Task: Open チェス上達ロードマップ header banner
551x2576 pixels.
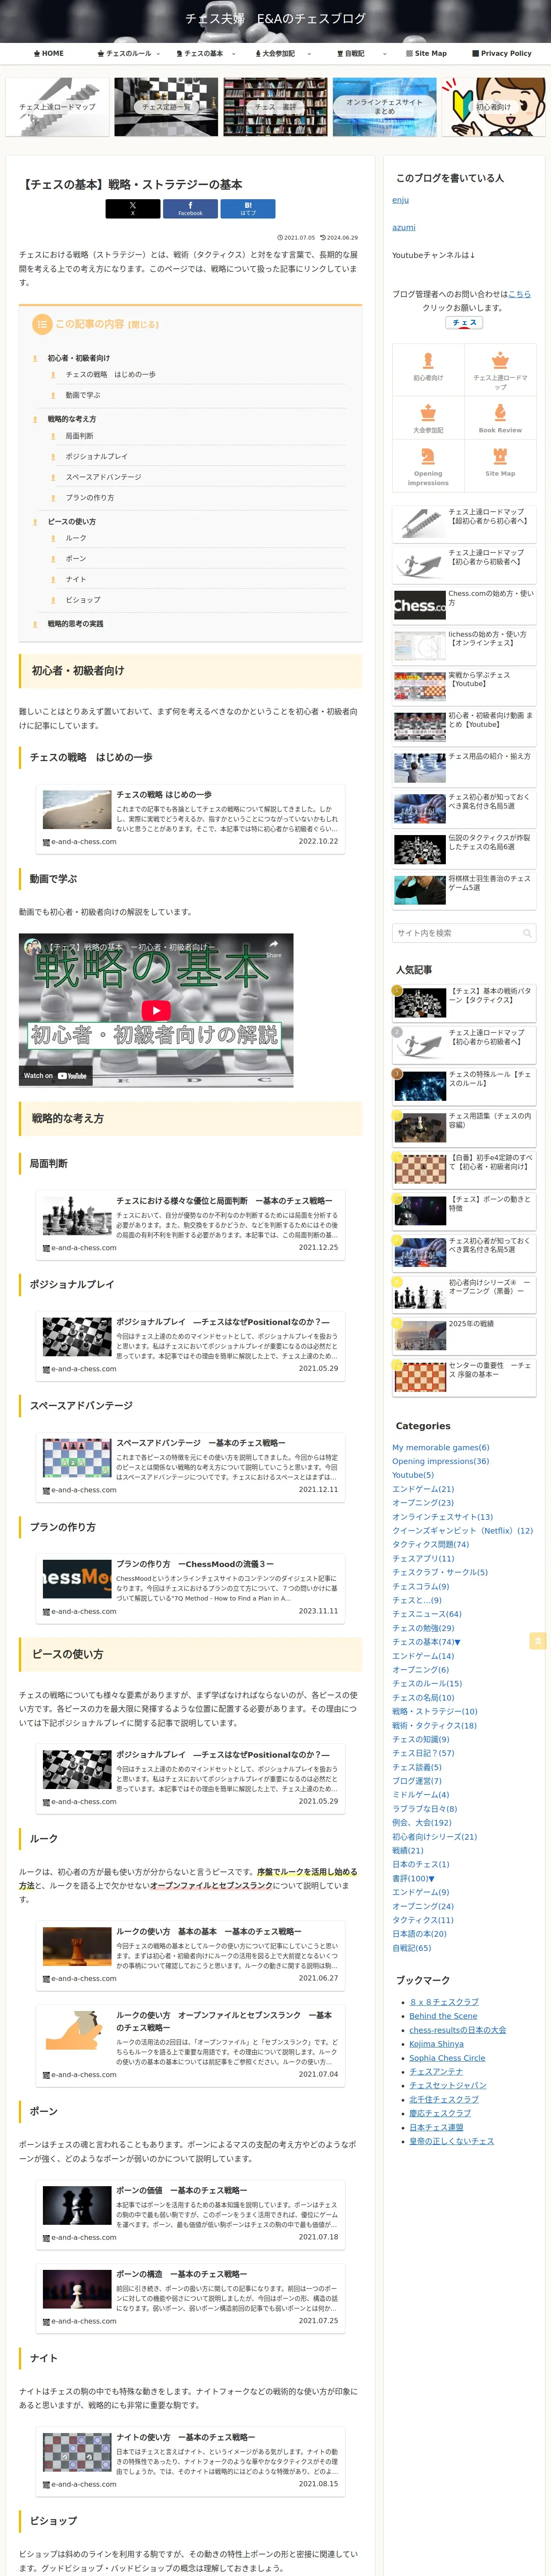Action: click(x=57, y=106)
